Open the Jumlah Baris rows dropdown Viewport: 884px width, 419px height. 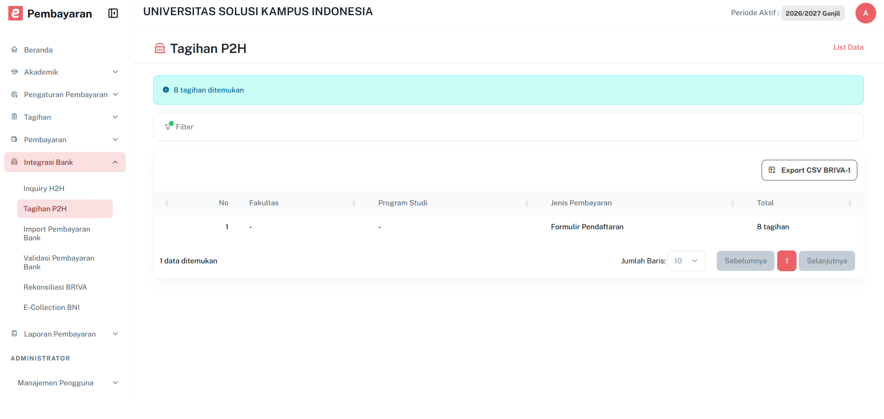coord(686,261)
